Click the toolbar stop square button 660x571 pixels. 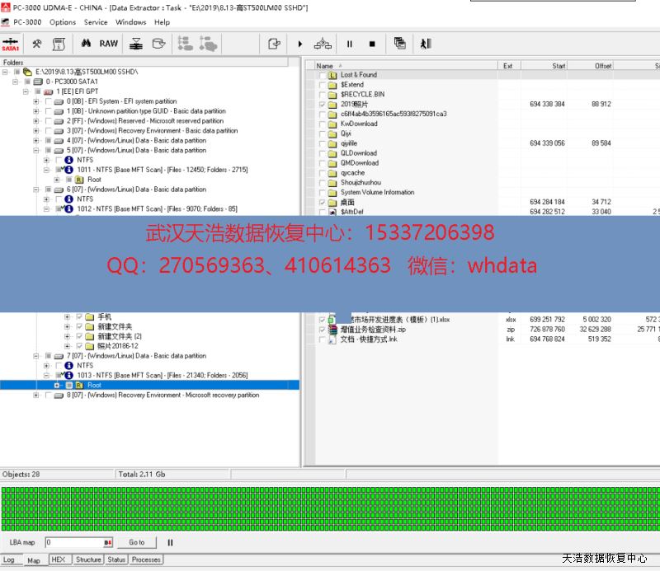tap(372, 44)
